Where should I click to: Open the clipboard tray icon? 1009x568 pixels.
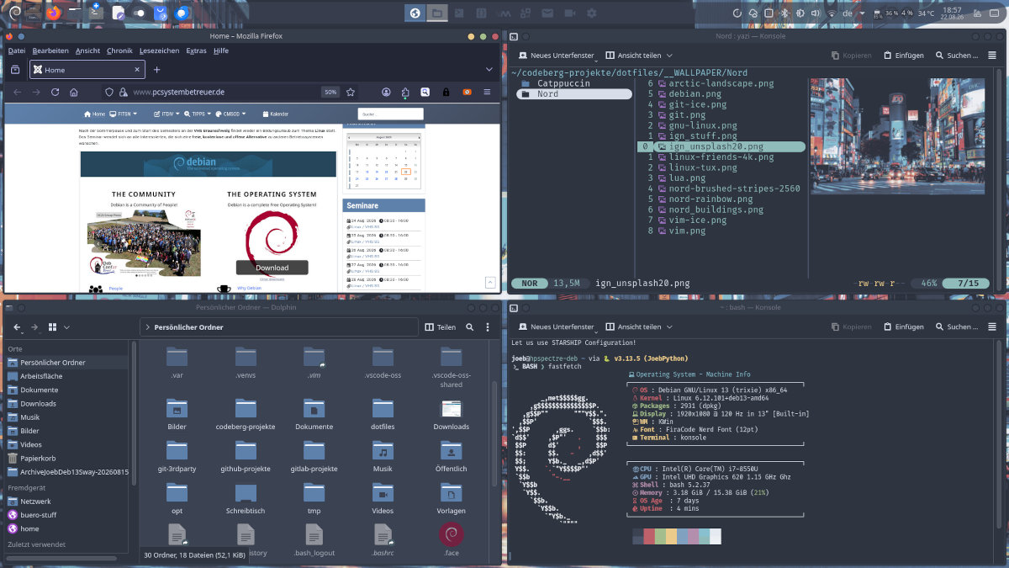point(768,13)
